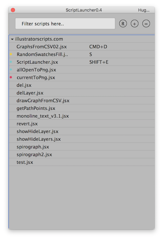Viewport: 162px width, 238px height.
Task: Click the Hug... label in title bar
Action: tap(144, 10)
